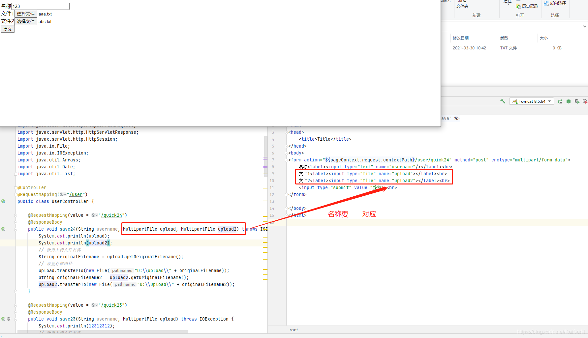The image size is (588, 338).
Task: Click 'import java.util.List;' line
Action: pyautogui.click(x=46, y=174)
